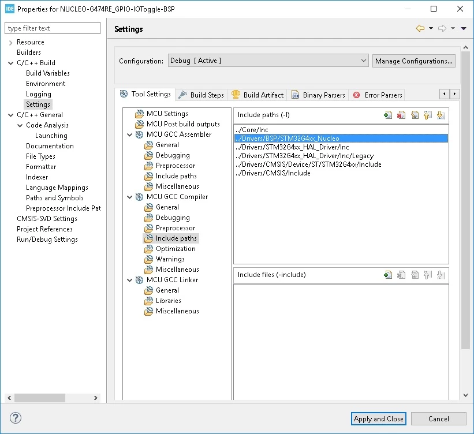Image resolution: width=474 pixels, height=434 pixels.
Task: Open Build Variables page
Action: (48, 73)
